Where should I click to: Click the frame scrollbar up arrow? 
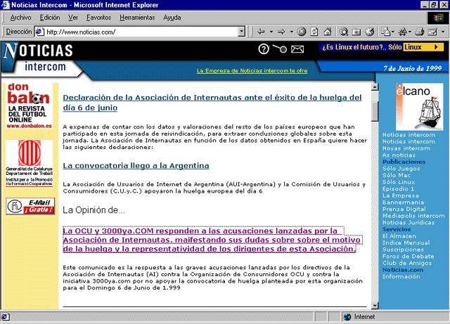(x=375, y=86)
